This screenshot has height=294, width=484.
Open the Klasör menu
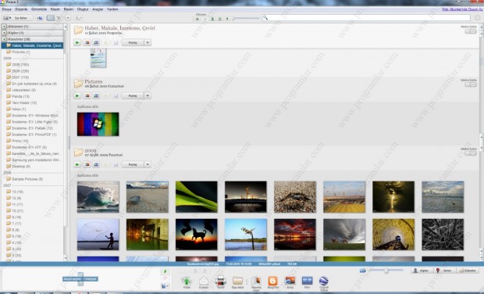(55, 9)
